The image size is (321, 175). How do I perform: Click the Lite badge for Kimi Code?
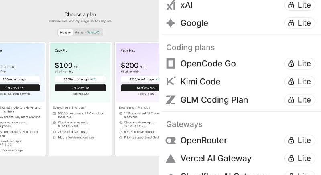point(300,82)
